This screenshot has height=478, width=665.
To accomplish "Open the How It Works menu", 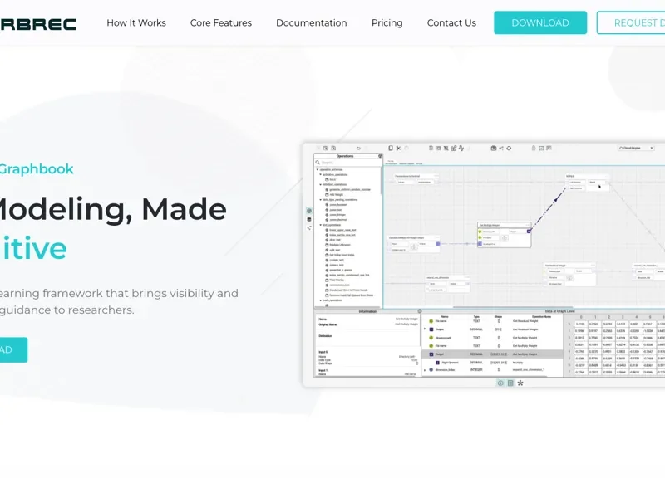I will coord(136,23).
